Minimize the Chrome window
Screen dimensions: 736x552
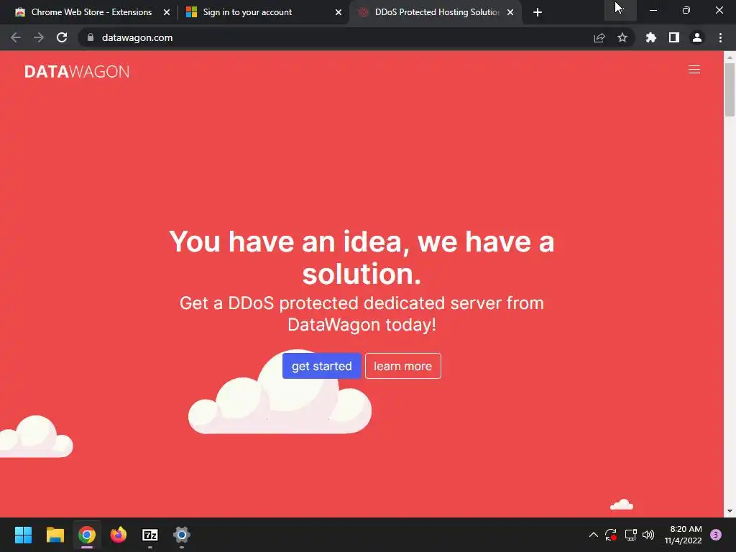(x=653, y=10)
